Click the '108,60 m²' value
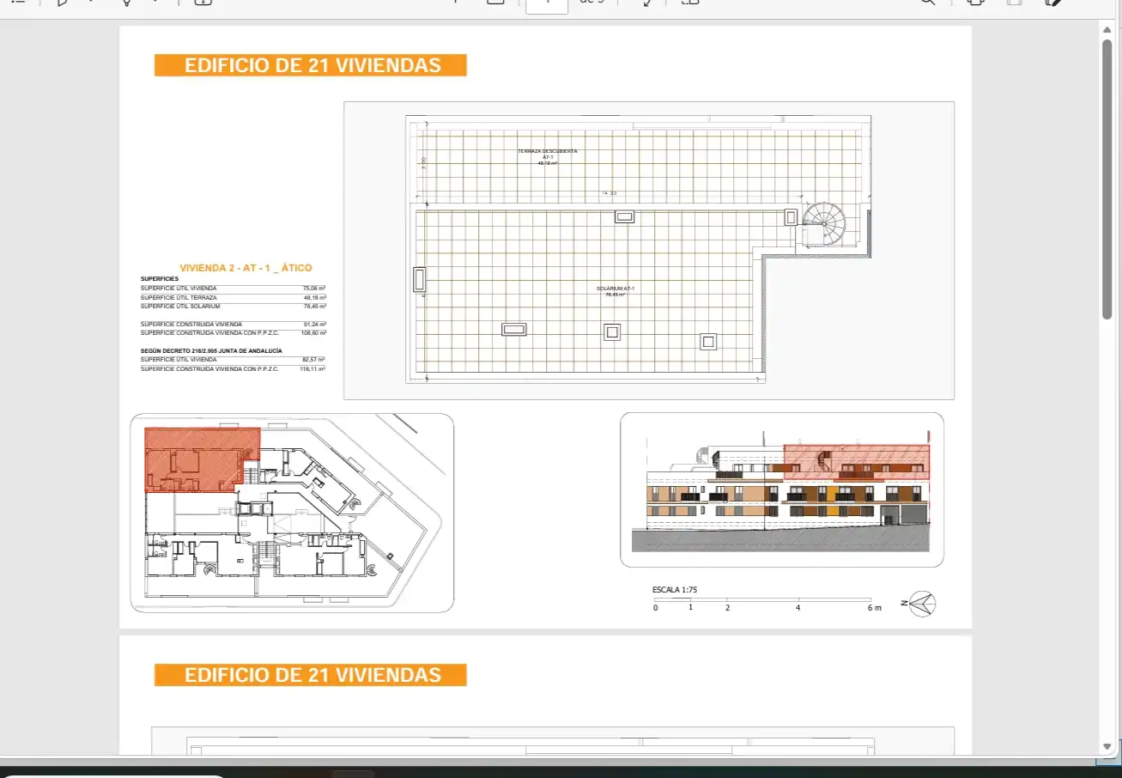 [313, 332]
